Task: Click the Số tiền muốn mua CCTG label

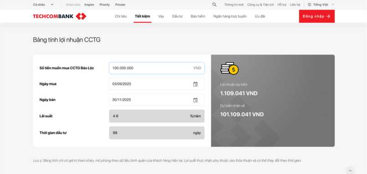Action: click(66, 68)
